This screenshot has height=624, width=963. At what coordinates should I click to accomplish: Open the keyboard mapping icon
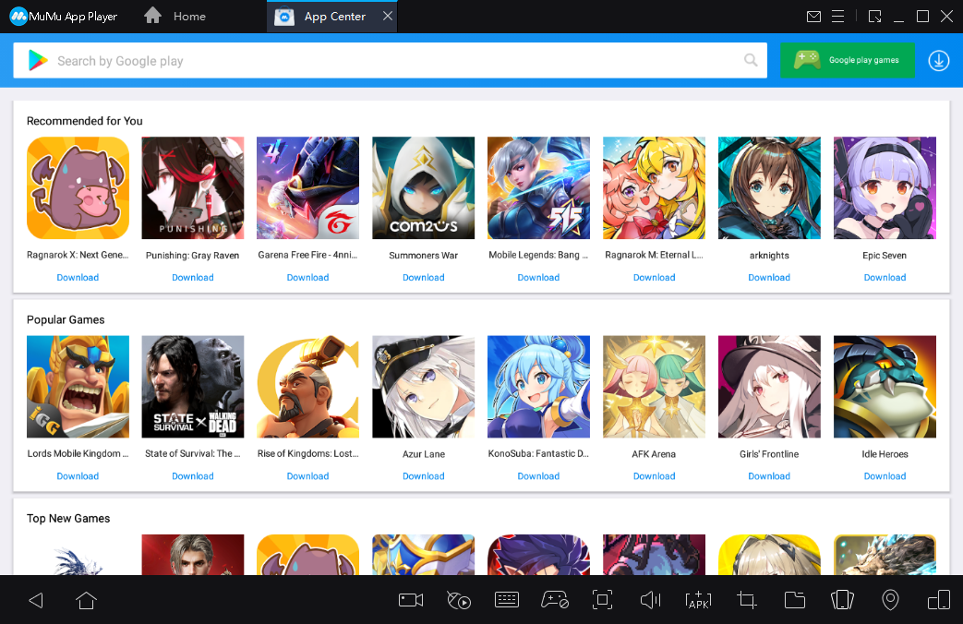pyautogui.click(x=507, y=600)
